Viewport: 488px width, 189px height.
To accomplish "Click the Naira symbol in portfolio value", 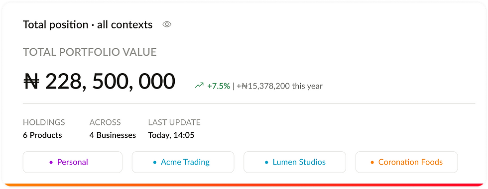I will (x=31, y=82).
